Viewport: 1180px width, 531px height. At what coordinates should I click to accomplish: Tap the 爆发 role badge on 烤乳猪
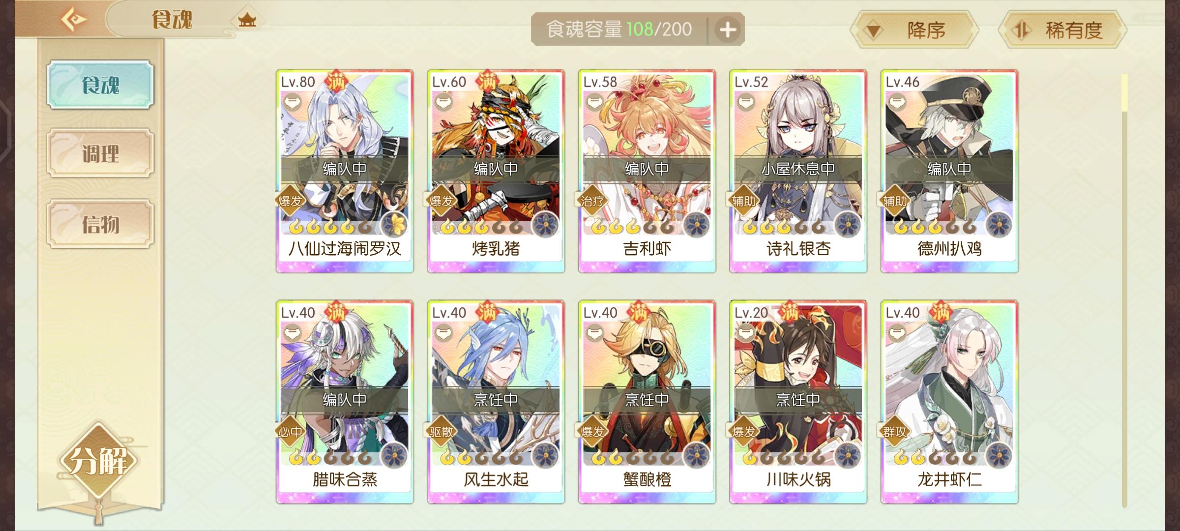pos(440,201)
